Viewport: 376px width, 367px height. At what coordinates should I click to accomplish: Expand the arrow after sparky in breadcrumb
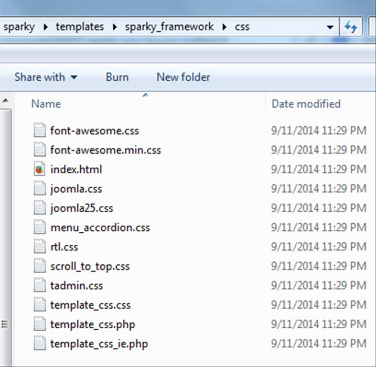(45, 27)
